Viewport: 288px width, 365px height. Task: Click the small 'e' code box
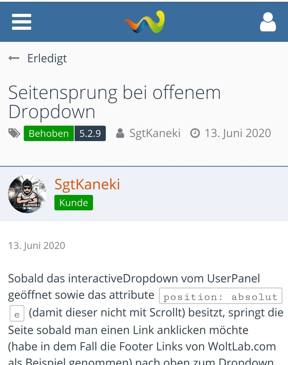click(x=17, y=314)
